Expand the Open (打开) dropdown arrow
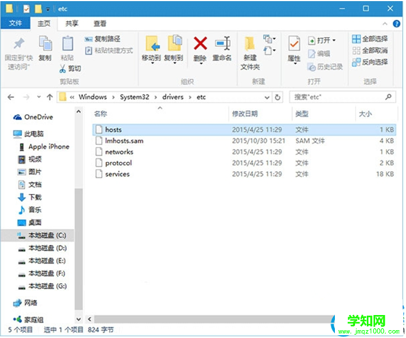 click(x=334, y=40)
